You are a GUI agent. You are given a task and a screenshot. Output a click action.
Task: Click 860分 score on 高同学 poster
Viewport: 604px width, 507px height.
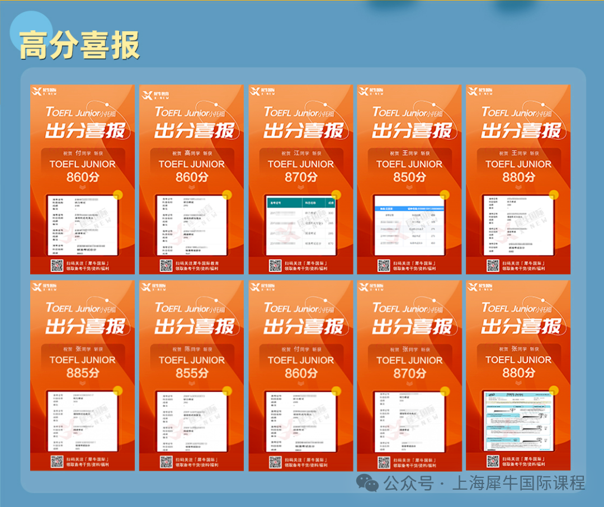click(191, 177)
